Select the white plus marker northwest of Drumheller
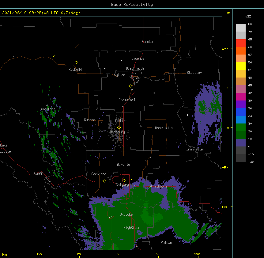The width and height of the screenshot is (264, 258). tap(187, 115)
